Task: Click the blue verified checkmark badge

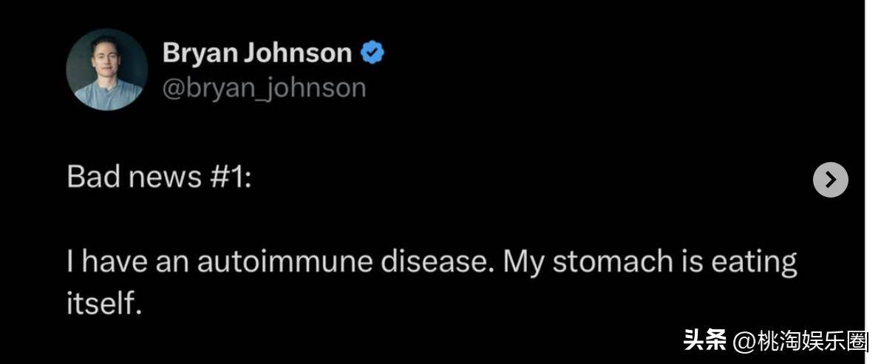Action: click(372, 53)
